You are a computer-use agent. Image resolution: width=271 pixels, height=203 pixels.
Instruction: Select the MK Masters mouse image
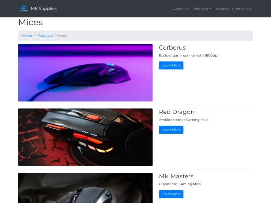pyautogui.click(x=85, y=188)
